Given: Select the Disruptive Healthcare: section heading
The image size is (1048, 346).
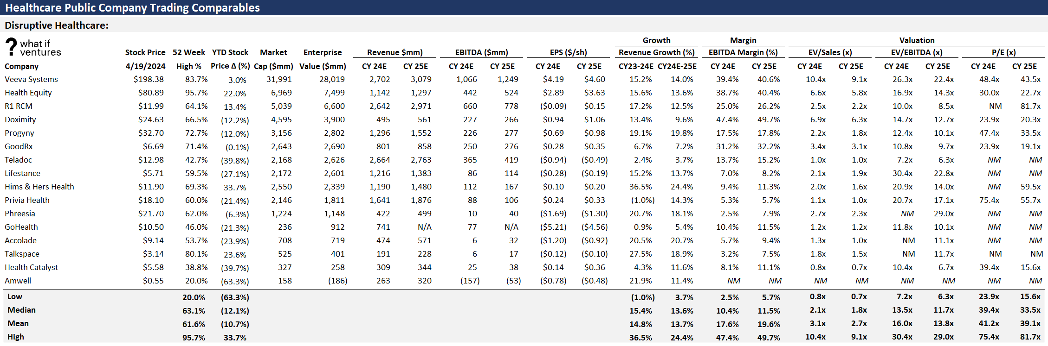Looking at the screenshot, I should pos(57,25).
